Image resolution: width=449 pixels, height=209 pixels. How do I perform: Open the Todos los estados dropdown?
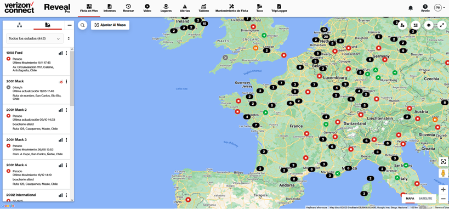tap(35, 38)
